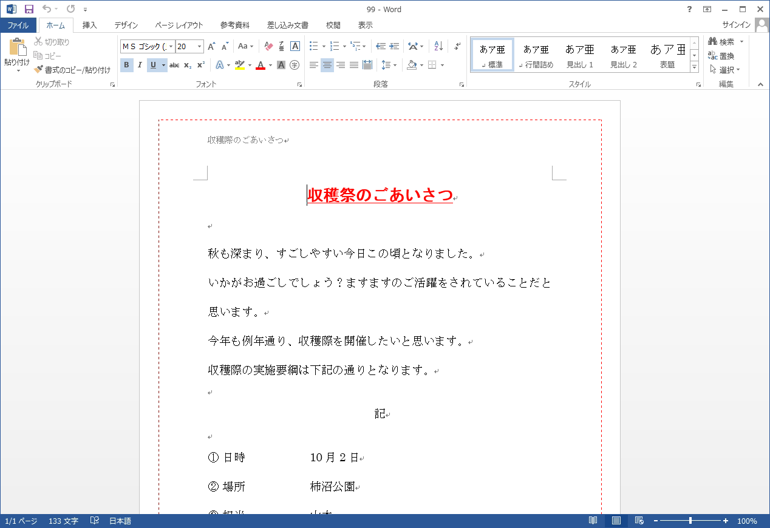Click the sort (A-Z) icon
This screenshot has height=528, width=770.
(x=438, y=46)
